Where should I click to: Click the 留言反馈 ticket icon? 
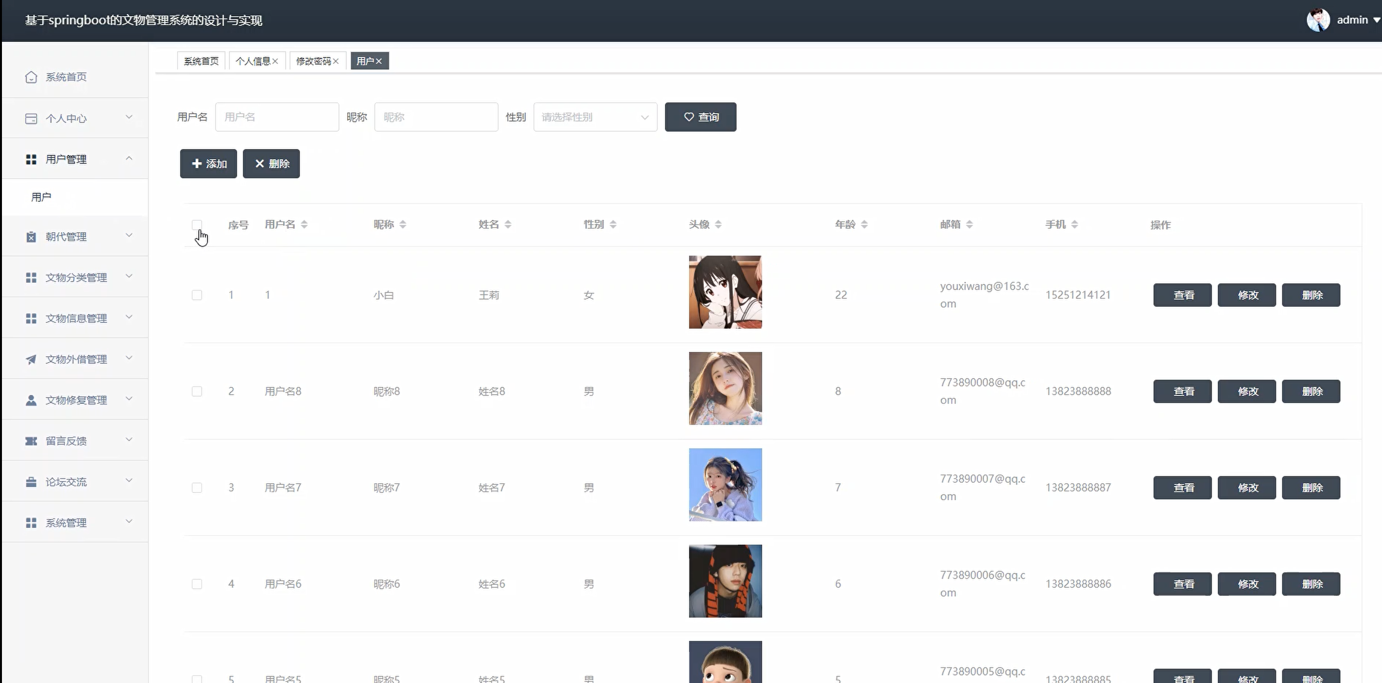[31, 441]
